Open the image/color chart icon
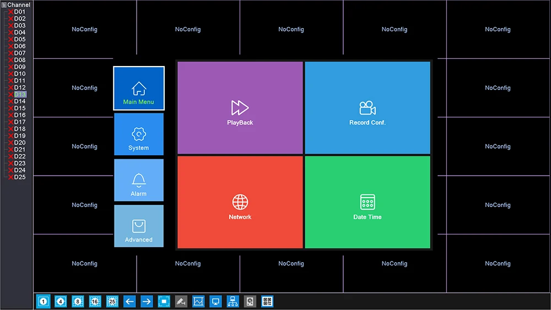The width and height of the screenshot is (551, 310). point(198,301)
